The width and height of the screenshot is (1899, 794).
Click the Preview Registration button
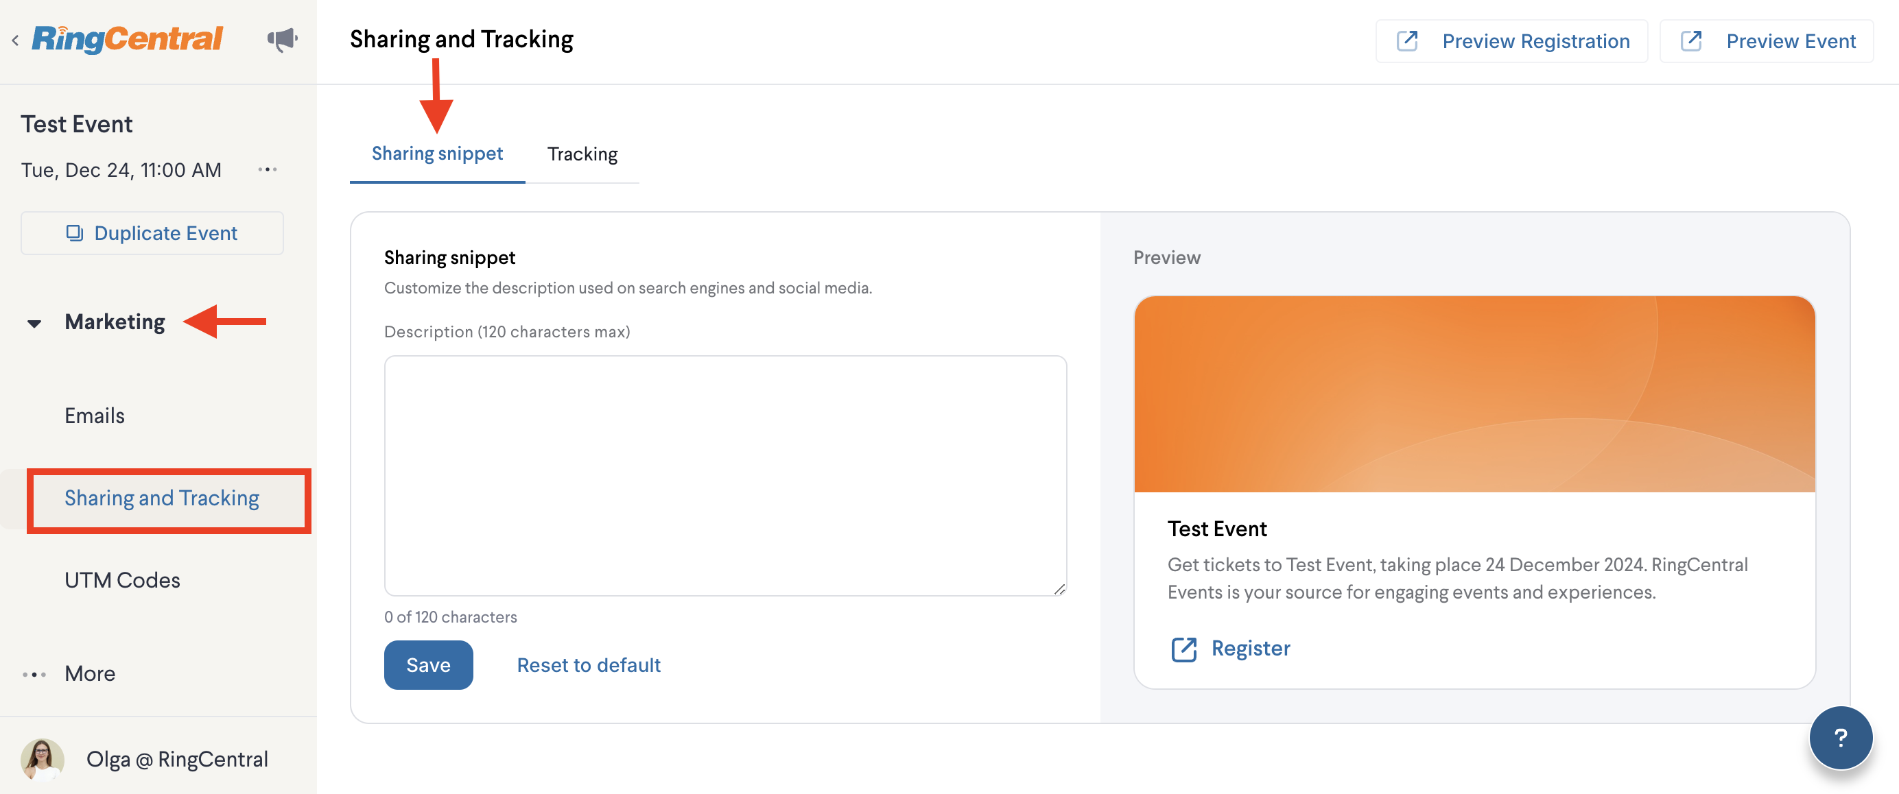point(1512,41)
